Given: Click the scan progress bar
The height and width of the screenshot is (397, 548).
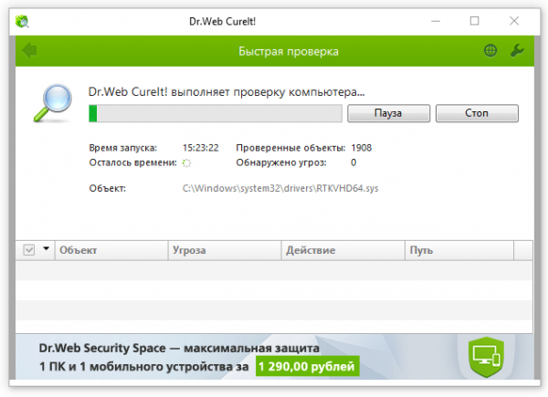Looking at the screenshot, I should (x=216, y=113).
